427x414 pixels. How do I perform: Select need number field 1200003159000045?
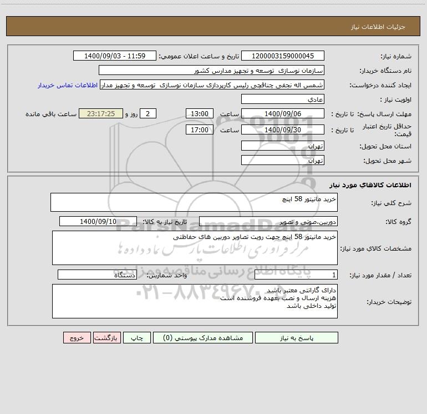(283, 56)
